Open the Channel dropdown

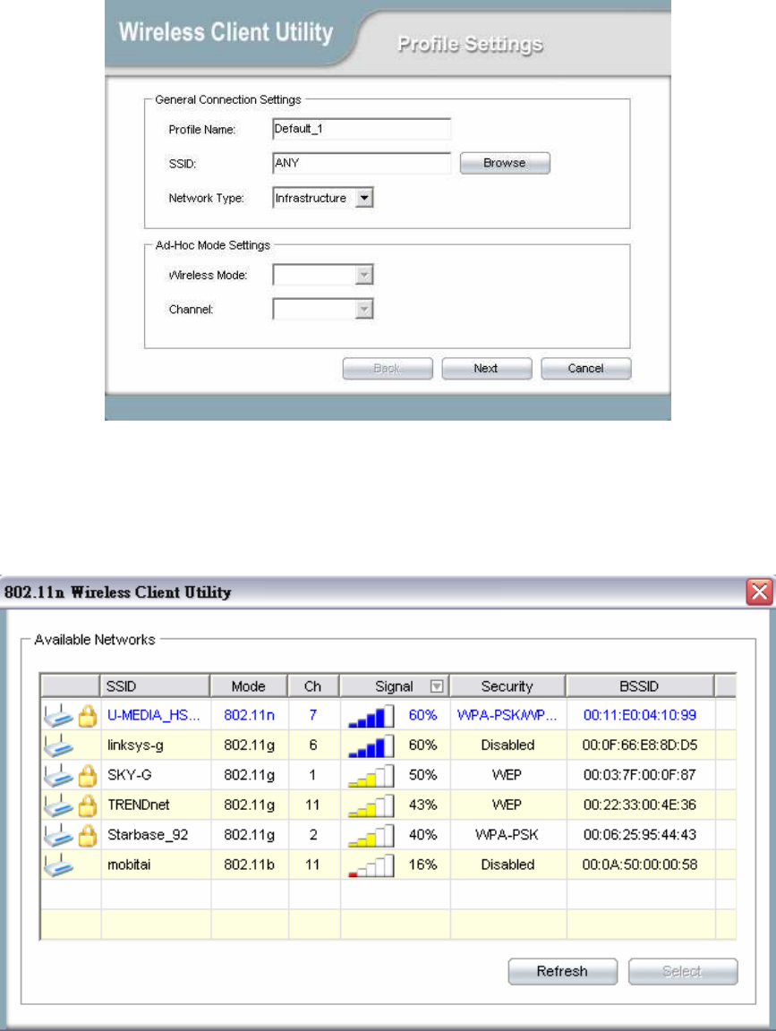click(x=364, y=309)
